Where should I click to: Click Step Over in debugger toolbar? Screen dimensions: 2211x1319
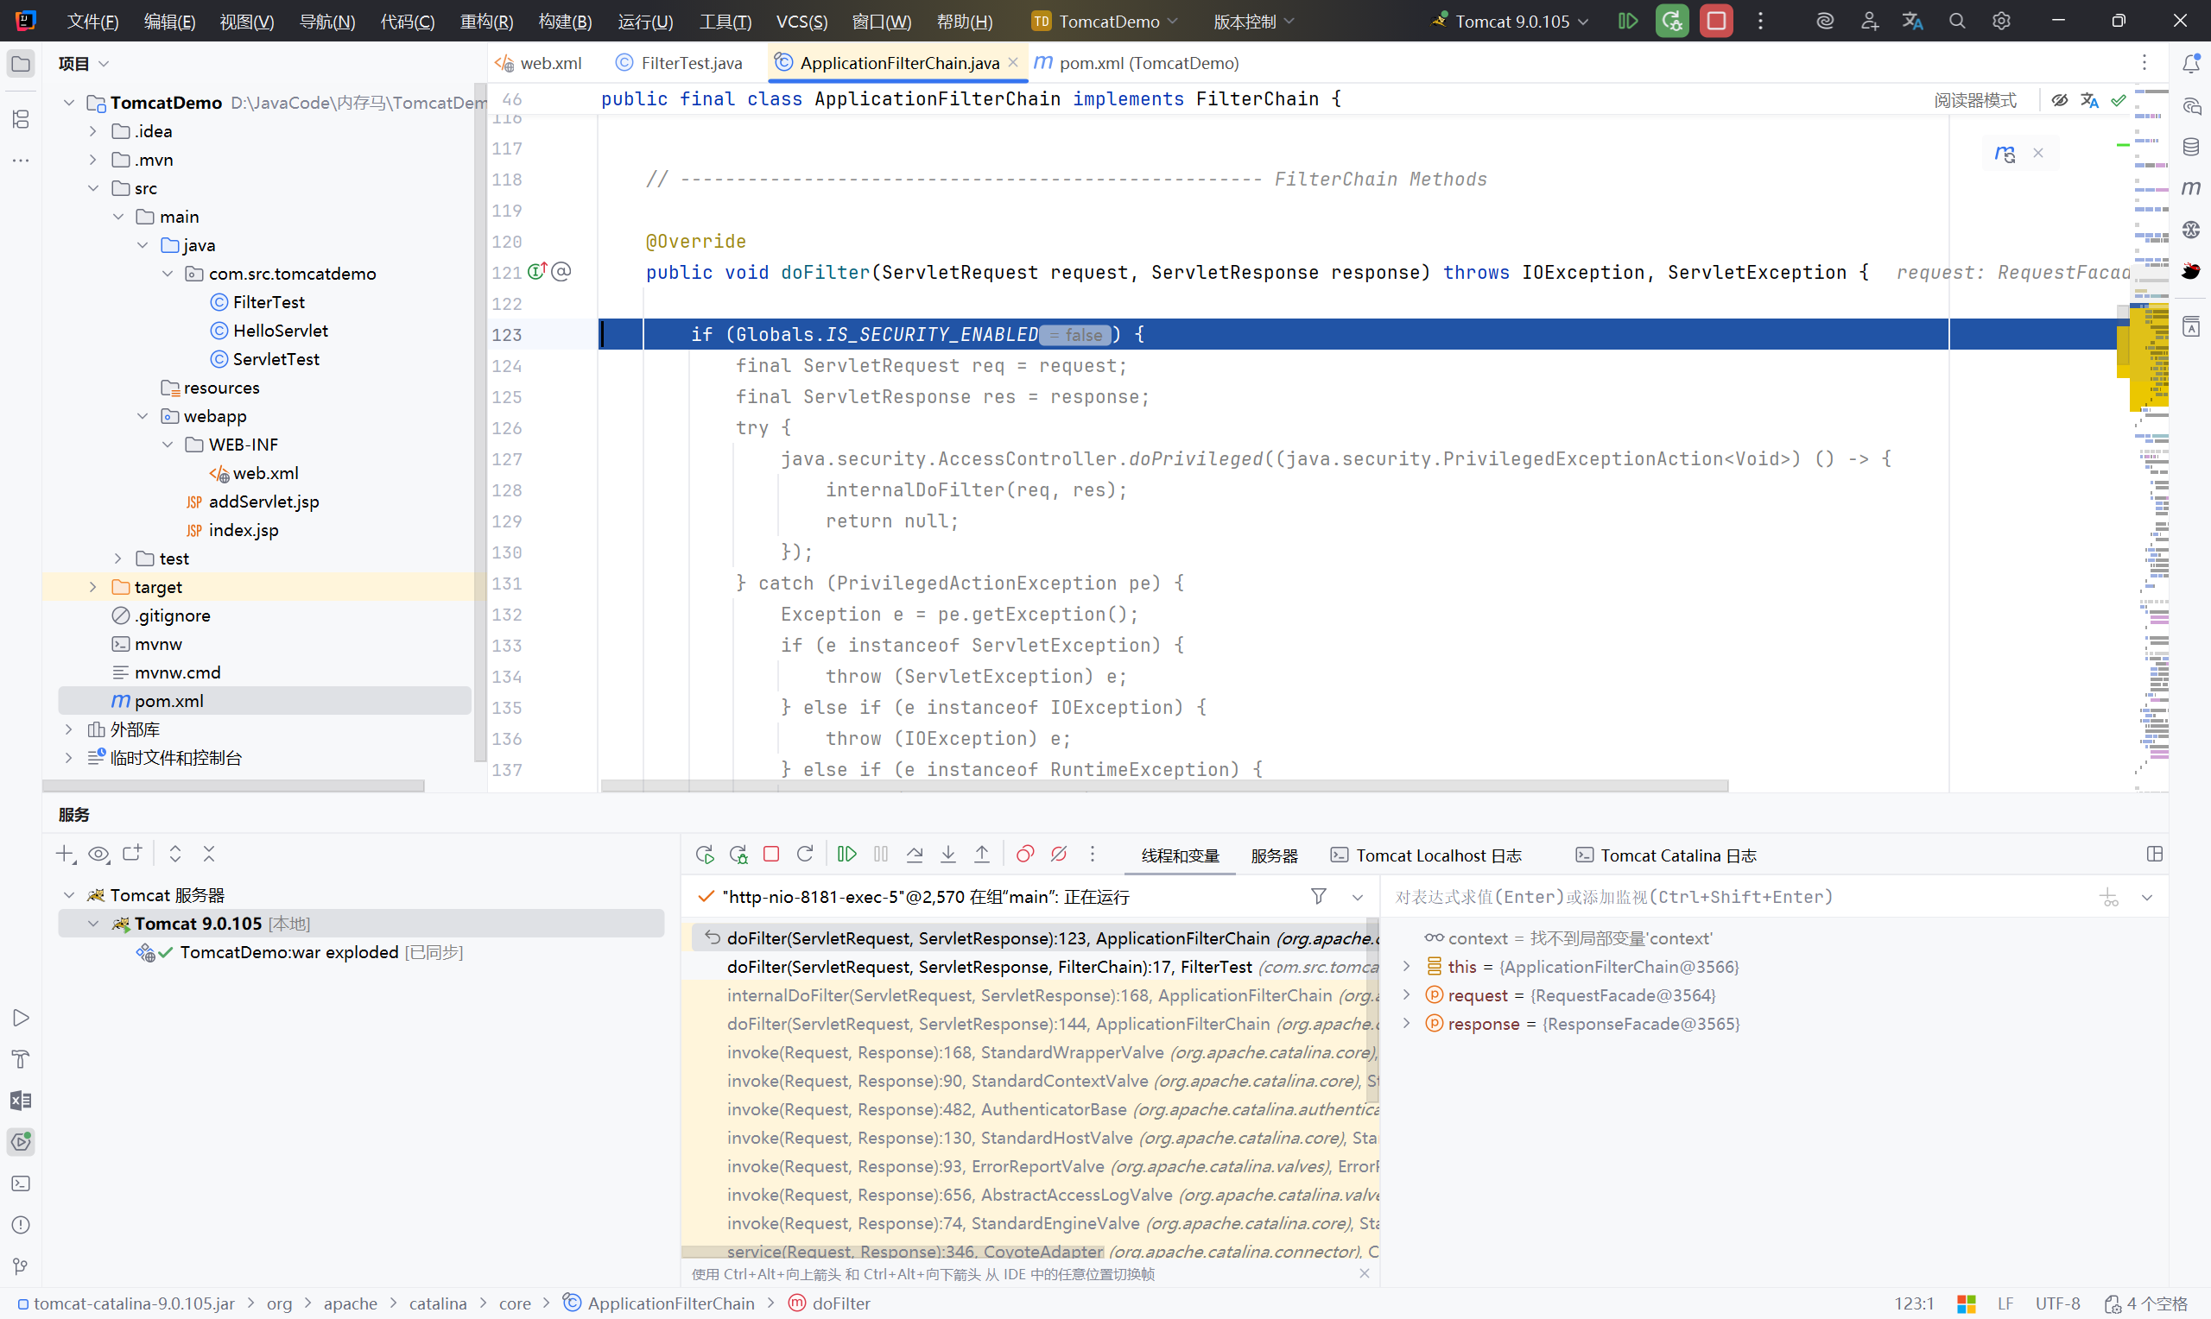click(x=914, y=854)
